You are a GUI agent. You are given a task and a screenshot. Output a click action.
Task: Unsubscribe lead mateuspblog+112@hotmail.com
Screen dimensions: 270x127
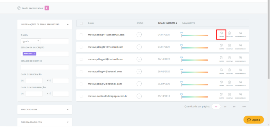tap(240, 34)
